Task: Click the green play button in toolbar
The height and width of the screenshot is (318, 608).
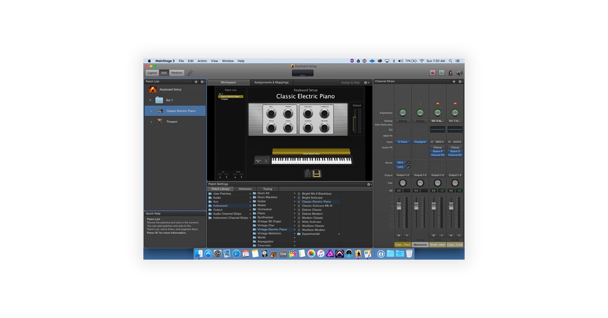Action: (441, 73)
